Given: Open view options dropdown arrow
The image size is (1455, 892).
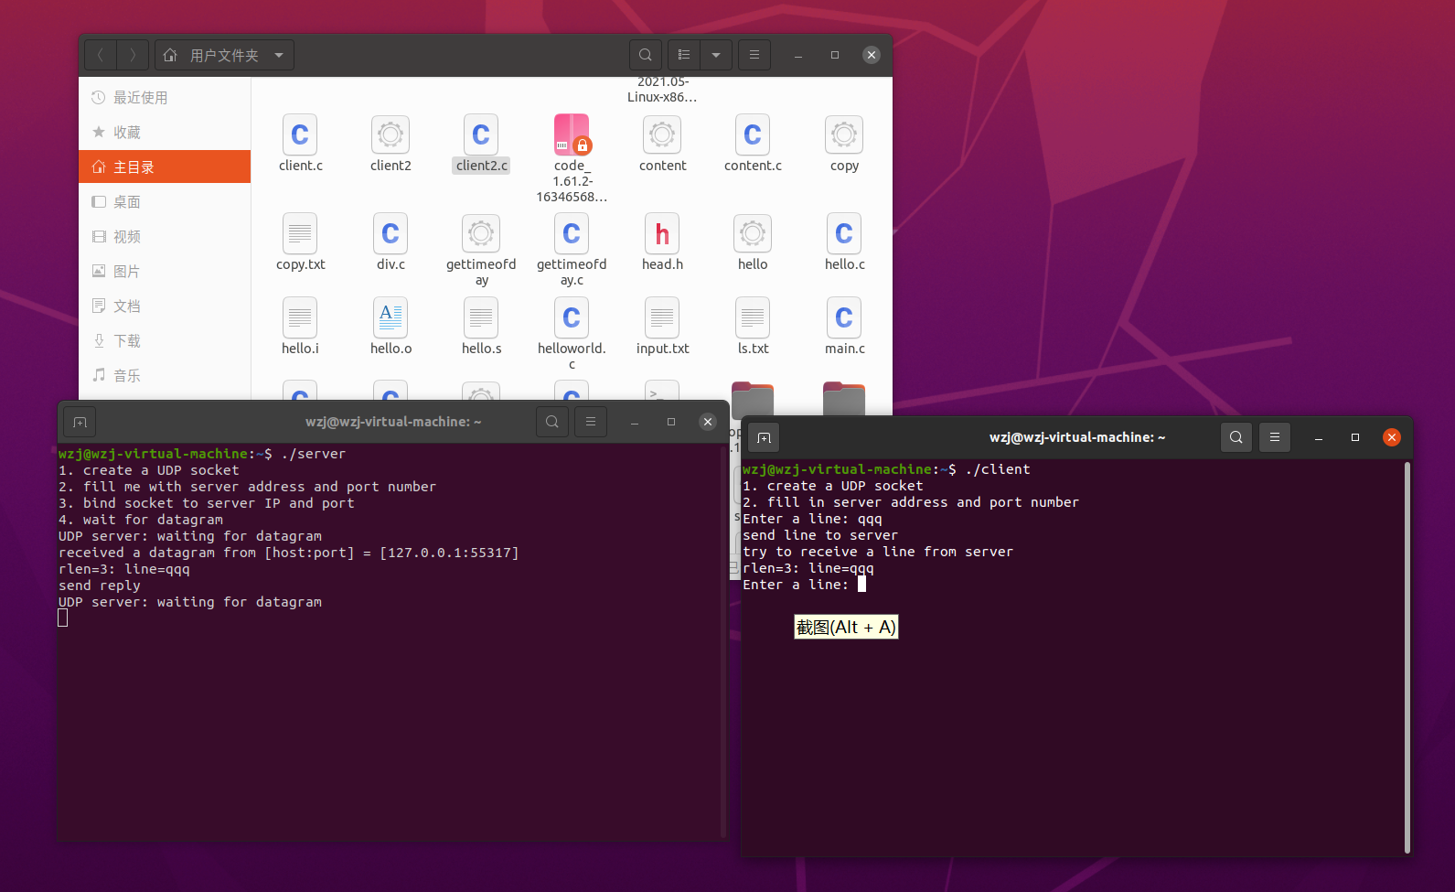Looking at the screenshot, I should (716, 55).
